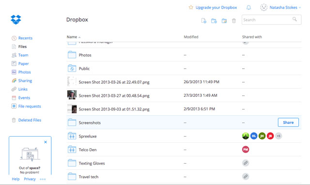Click the Telco Den shared folder icon
This screenshot has width=310, height=185.
pyautogui.click(x=72, y=150)
